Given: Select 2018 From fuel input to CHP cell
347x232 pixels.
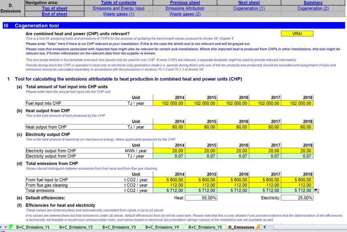Looking at the screenshot, I should [x=297, y=180].
